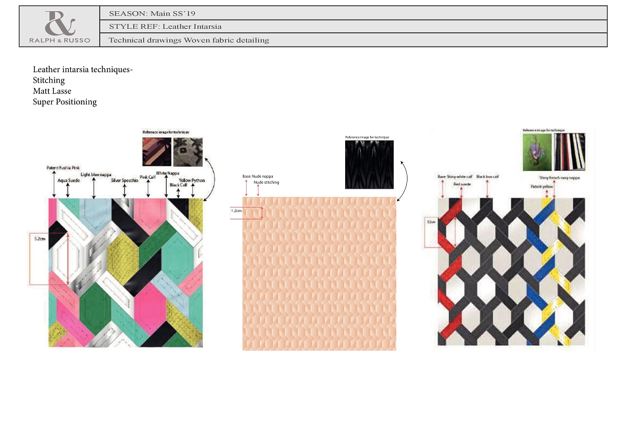The height and width of the screenshot is (446, 630).
Task: Open the black quilted reference image
Action: click(369, 164)
